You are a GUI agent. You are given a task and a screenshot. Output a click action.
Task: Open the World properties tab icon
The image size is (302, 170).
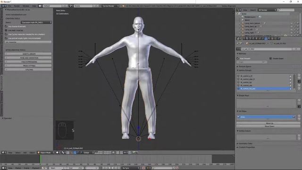(x=253, y=38)
